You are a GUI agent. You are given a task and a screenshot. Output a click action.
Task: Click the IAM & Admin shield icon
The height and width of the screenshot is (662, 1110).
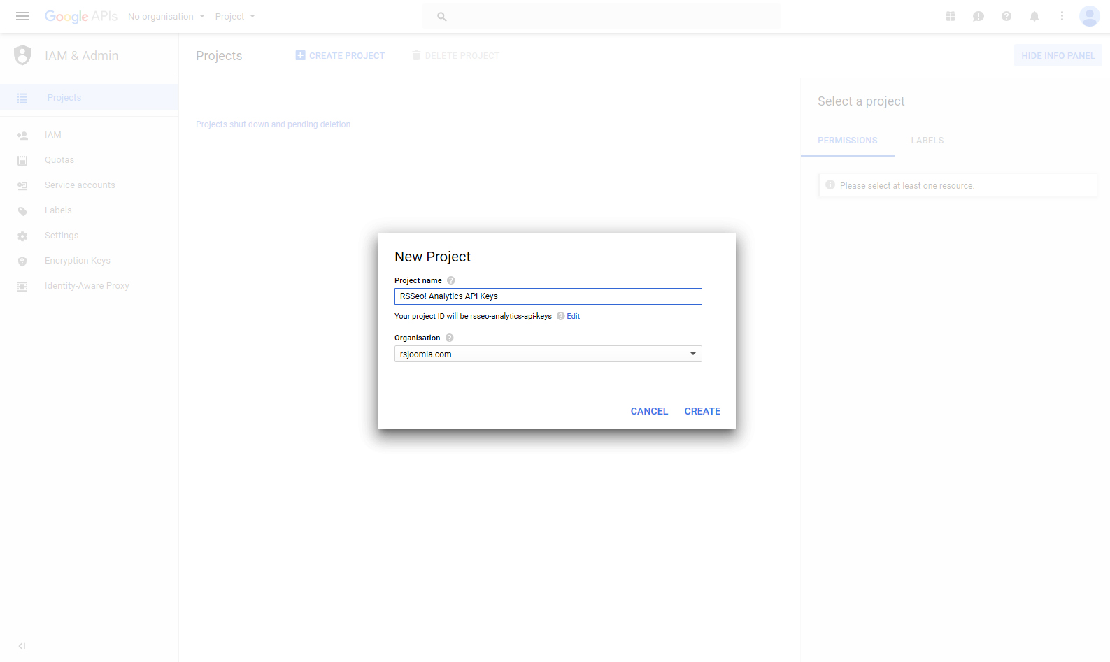22,55
